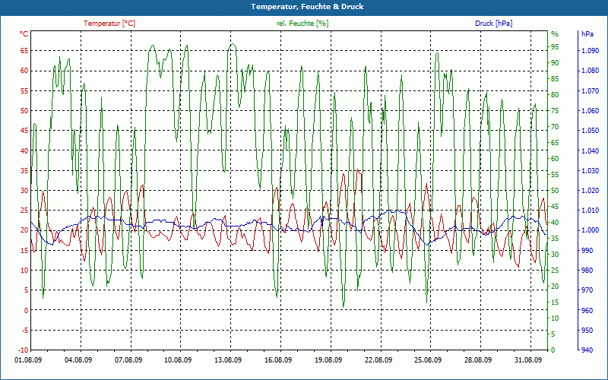Click red temperature axis value 35
Screen dimensions: 608x380
coord(24,170)
